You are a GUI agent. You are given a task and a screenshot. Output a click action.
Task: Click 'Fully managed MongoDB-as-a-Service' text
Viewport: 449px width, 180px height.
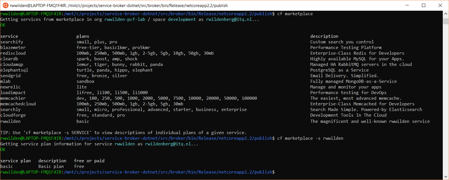354,81
